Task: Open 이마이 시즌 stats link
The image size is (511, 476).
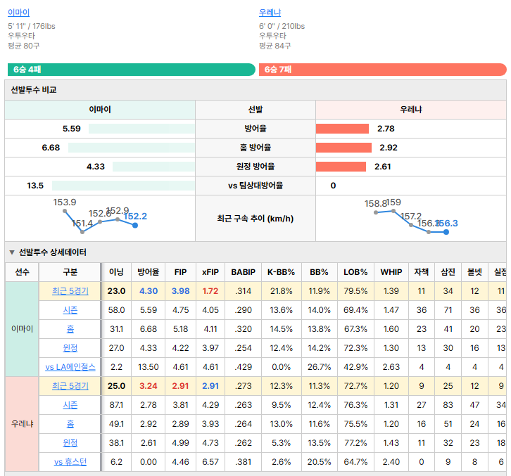Action: click(70, 310)
